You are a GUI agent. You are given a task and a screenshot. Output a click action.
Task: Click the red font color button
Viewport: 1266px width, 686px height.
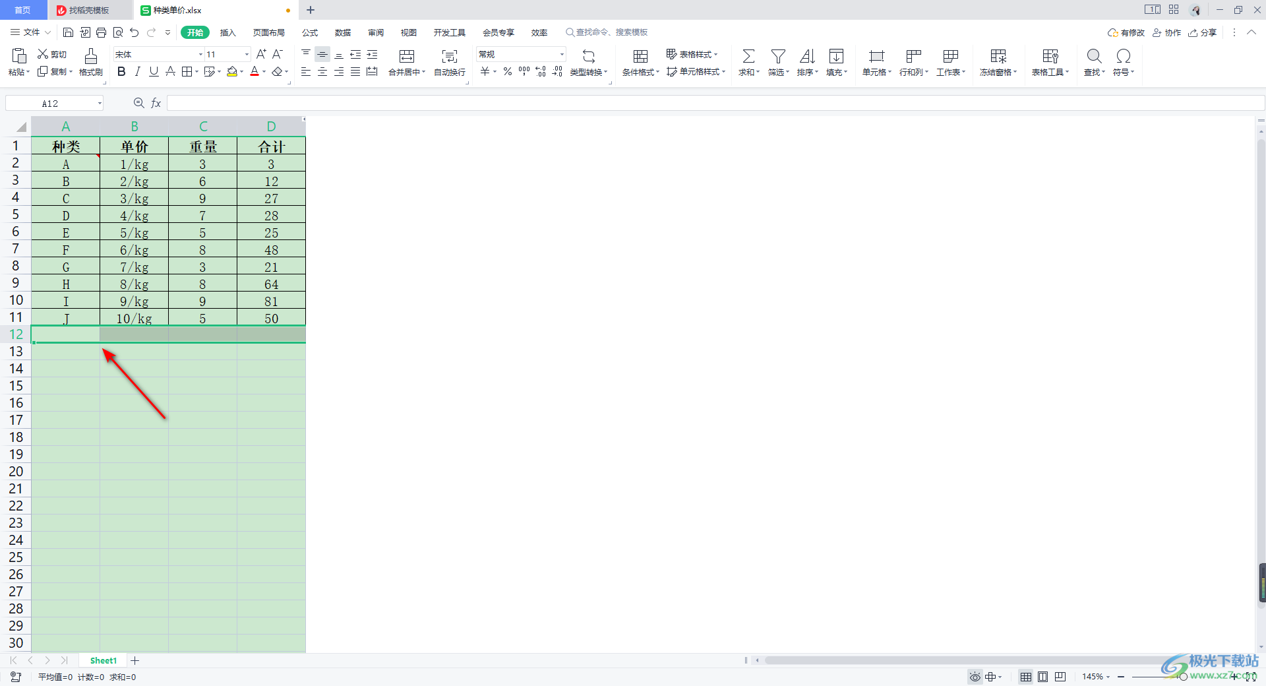tap(255, 71)
